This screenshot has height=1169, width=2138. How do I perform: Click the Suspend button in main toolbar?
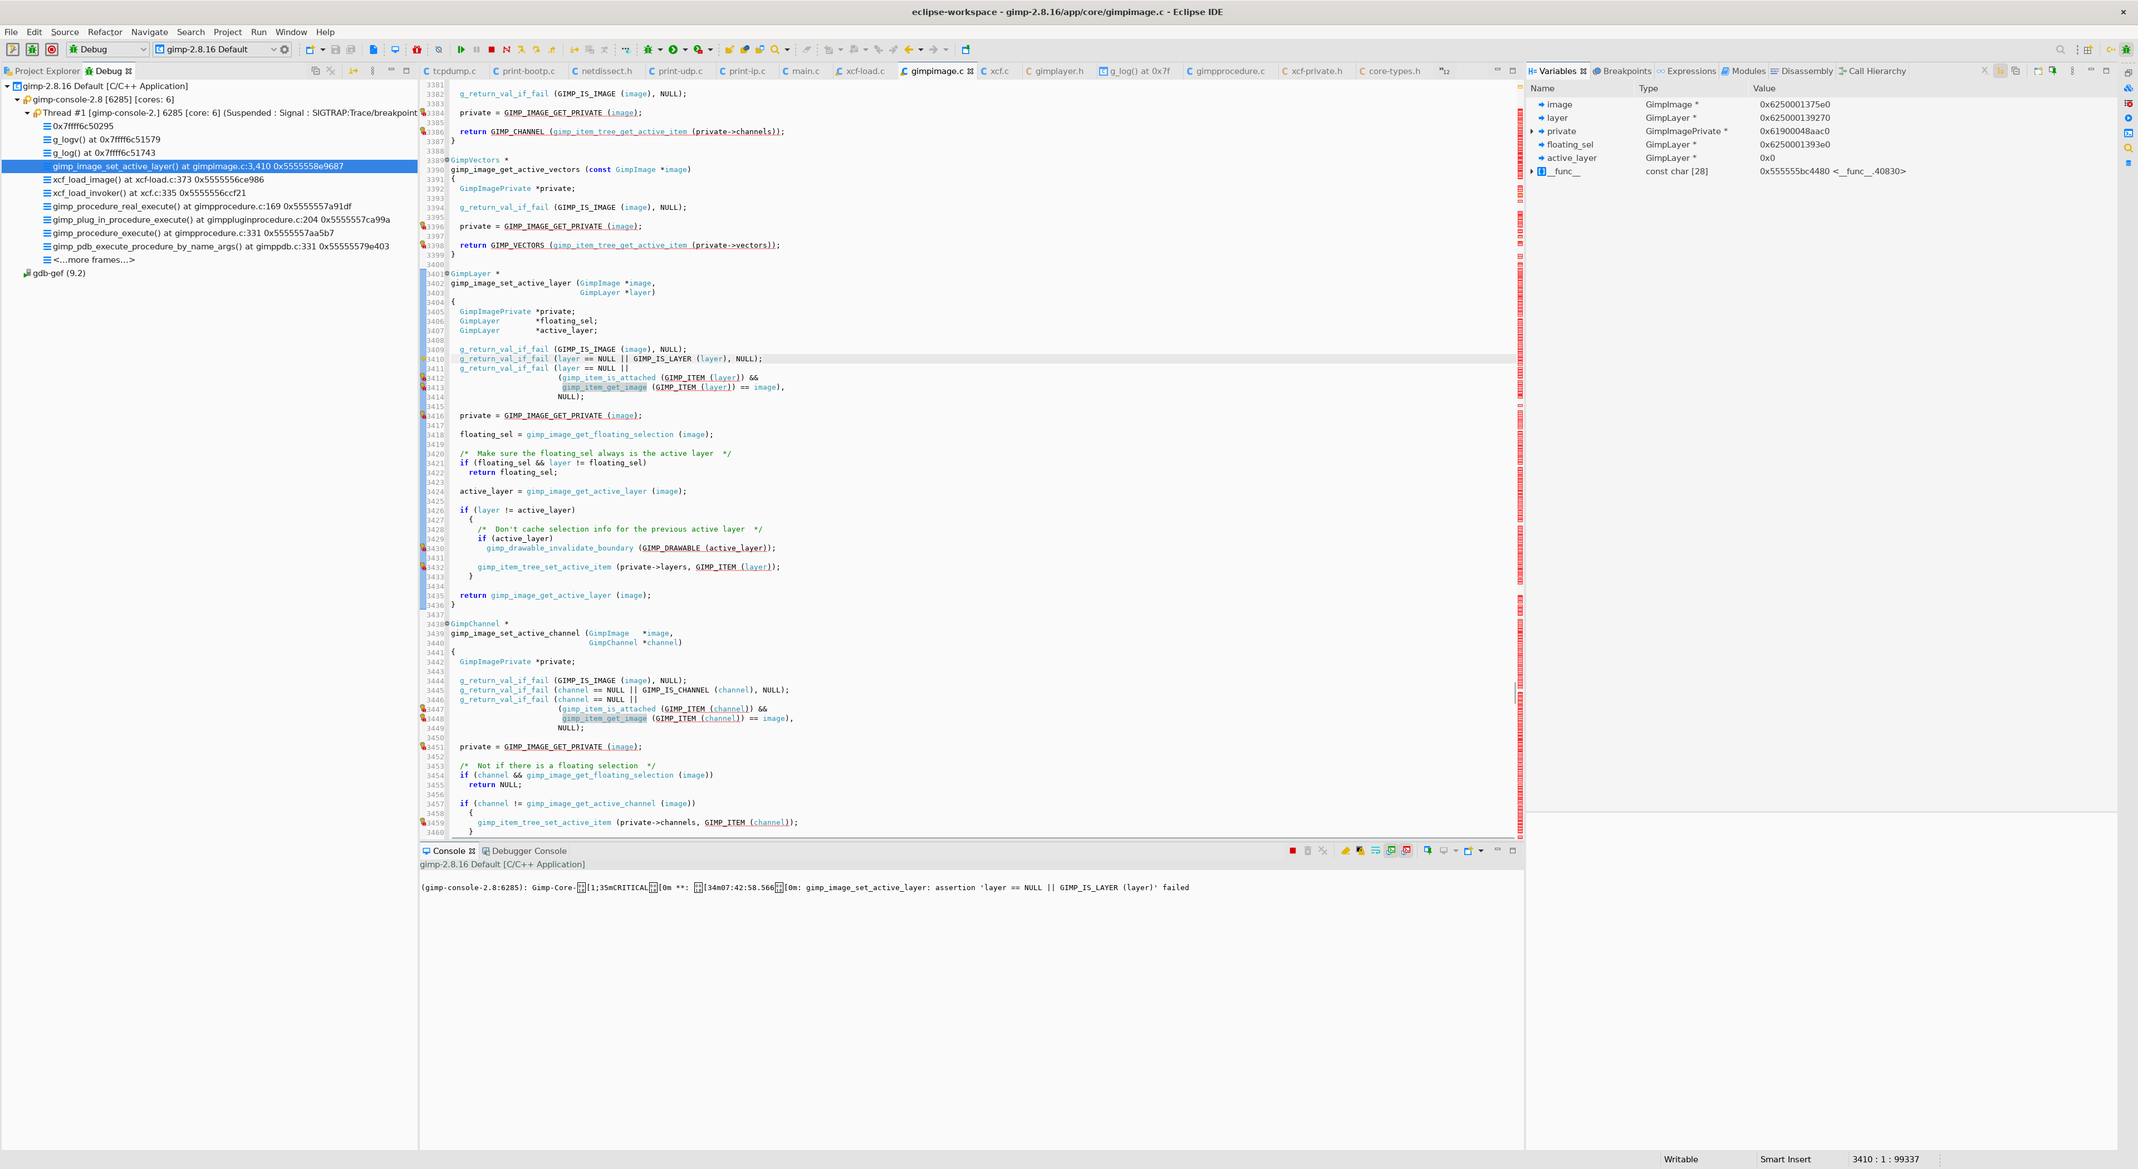[477, 50]
